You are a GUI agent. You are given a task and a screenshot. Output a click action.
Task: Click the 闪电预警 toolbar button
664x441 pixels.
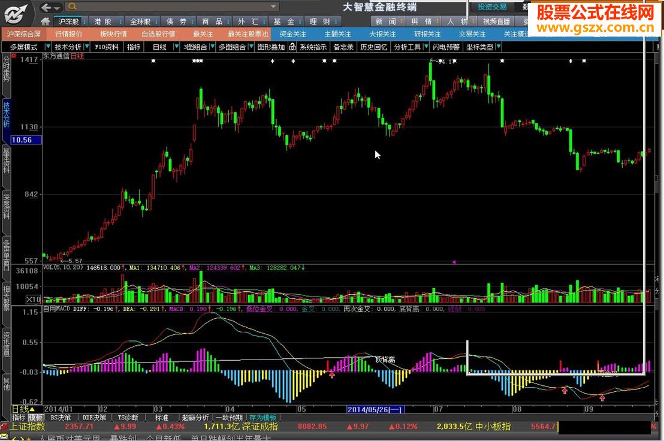(446, 47)
